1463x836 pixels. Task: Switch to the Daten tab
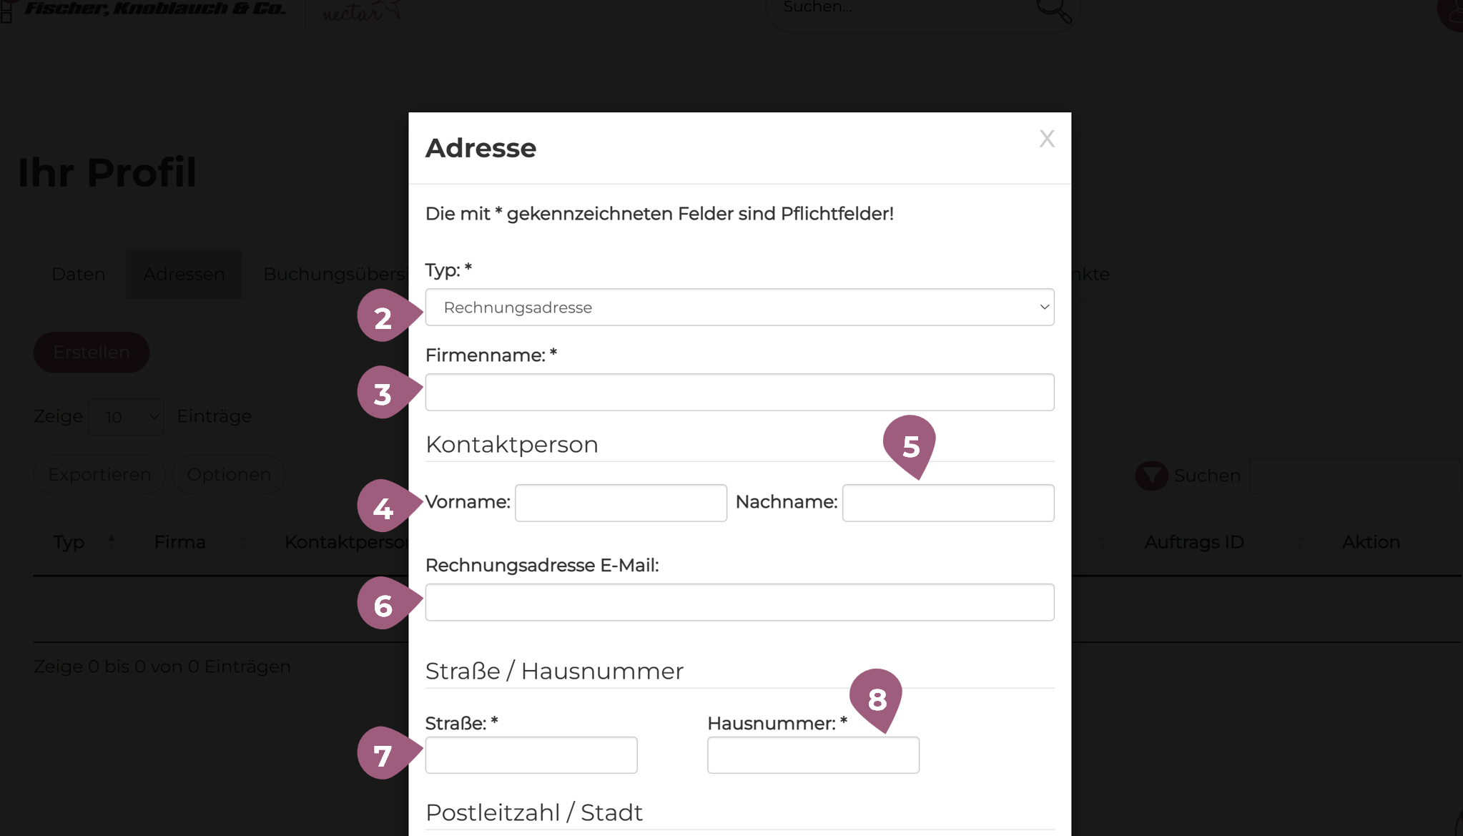tap(79, 274)
